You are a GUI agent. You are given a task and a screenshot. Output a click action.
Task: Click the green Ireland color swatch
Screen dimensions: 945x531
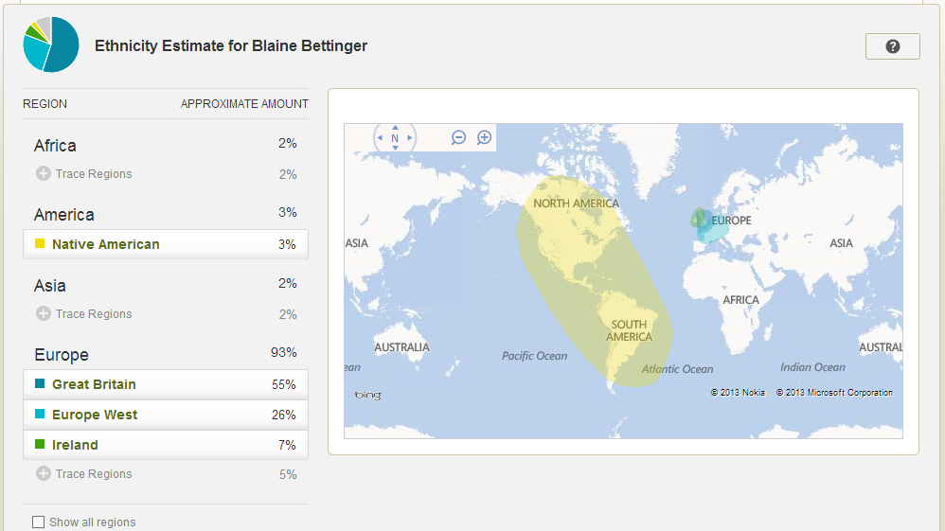[40, 444]
